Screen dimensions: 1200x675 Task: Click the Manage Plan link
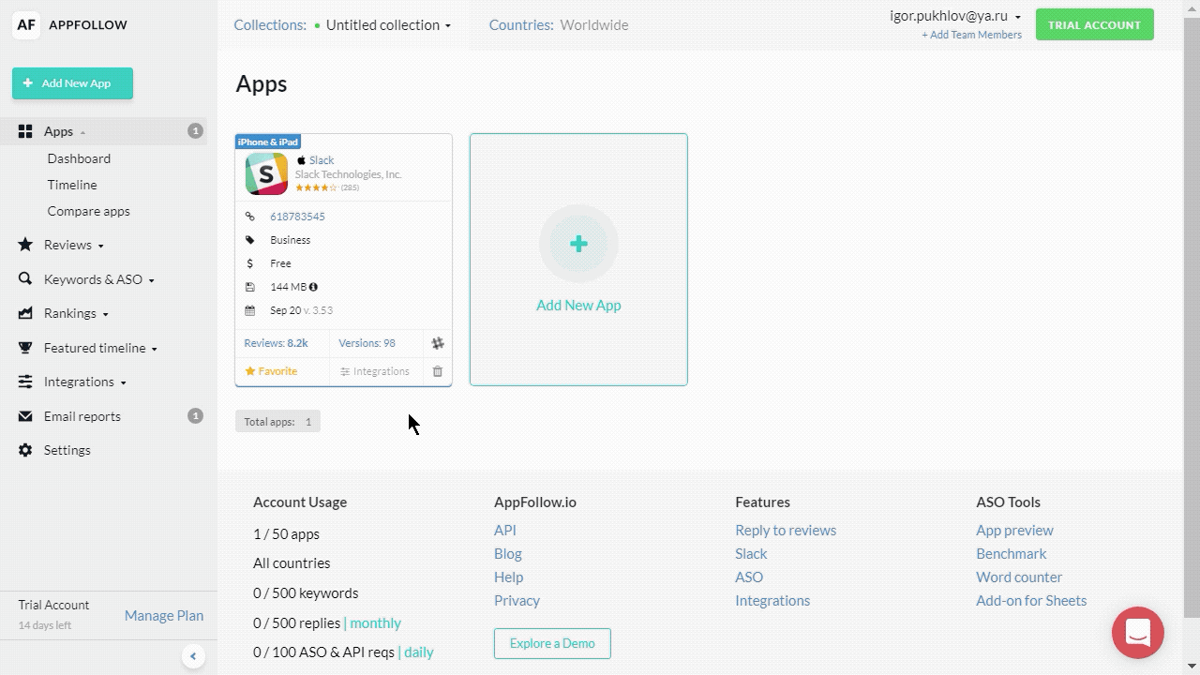[x=164, y=616]
